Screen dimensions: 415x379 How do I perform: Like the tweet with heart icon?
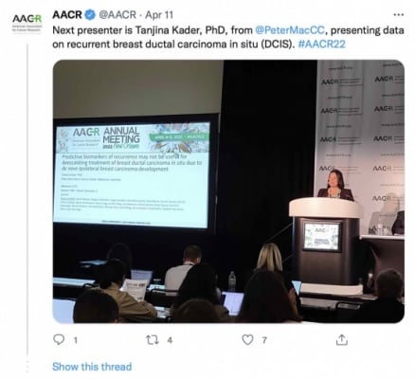[247, 340]
